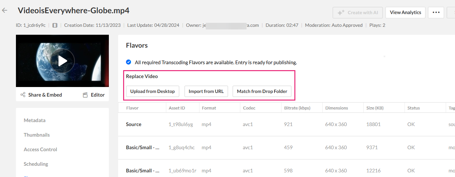The image size is (455, 177).
Task: Choose Match from Drop Folder
Action: pos(262,91)
